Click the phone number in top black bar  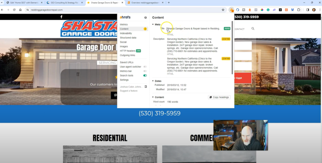pos(247,17)
